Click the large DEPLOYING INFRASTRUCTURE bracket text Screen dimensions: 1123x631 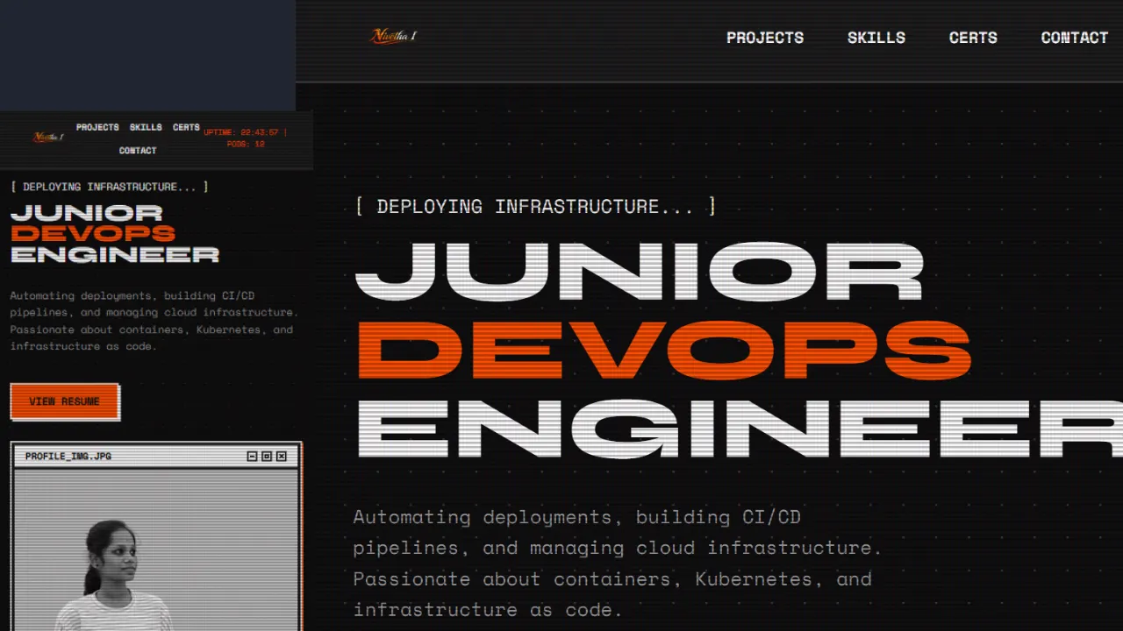tap(535, 207)
